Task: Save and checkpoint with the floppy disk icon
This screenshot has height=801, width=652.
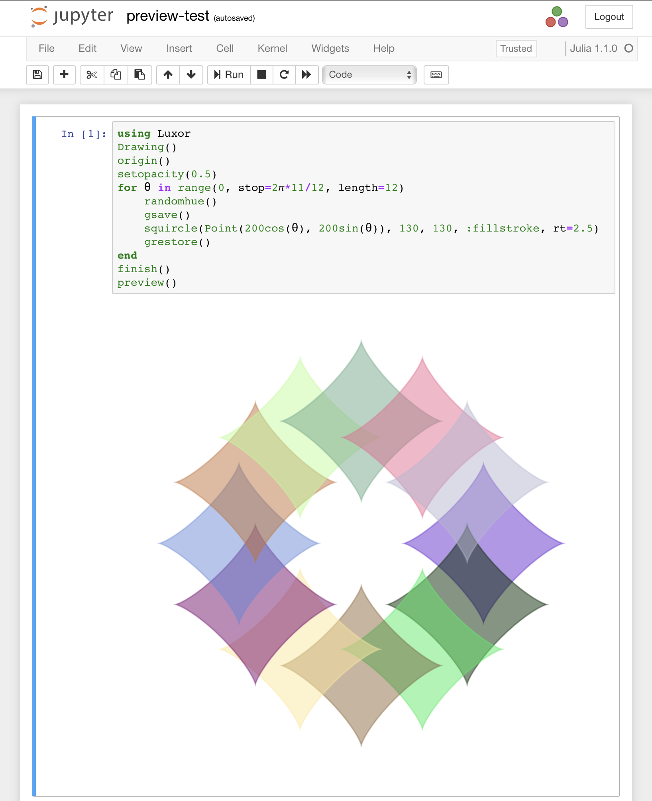Action: coord(37,75)
